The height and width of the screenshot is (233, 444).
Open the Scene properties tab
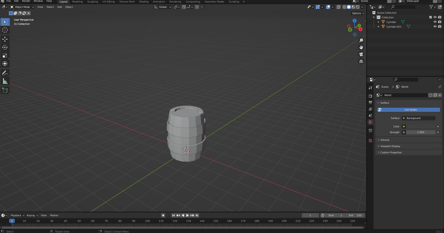tap(370, 116)
